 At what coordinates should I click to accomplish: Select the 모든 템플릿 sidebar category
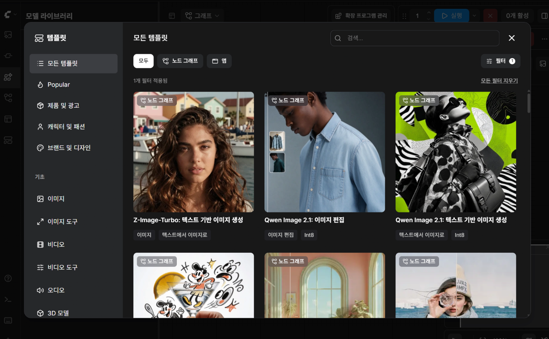coord(73,63)
